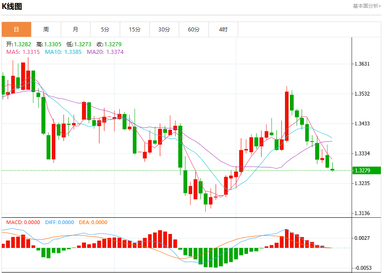
Task: Open the 5分 interval tab
Action: point(105,30)
